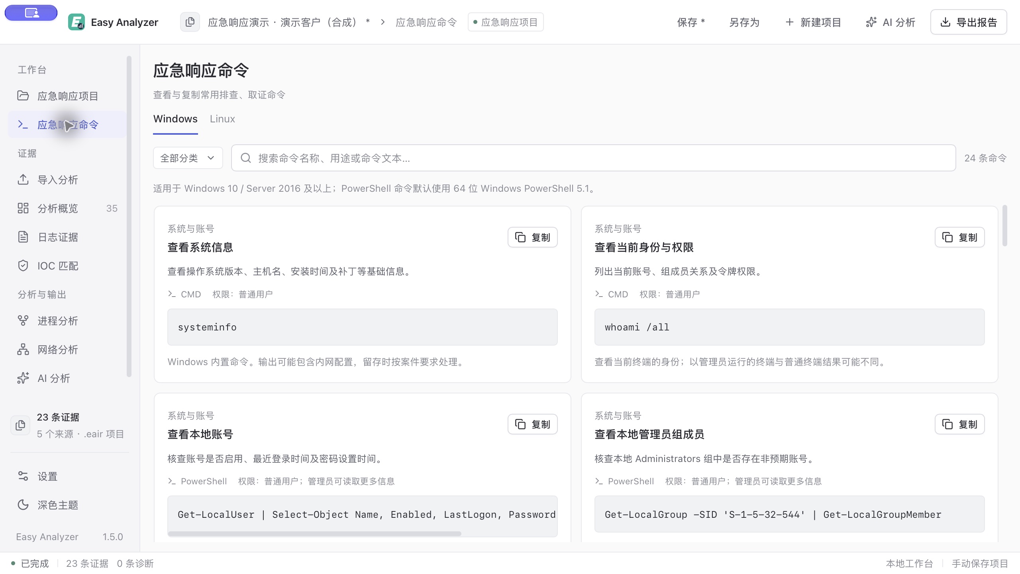Open IOC 匹配 shield page
Image resolution: width=1020 pixels, height=574 pixels.
coord(67,266)
